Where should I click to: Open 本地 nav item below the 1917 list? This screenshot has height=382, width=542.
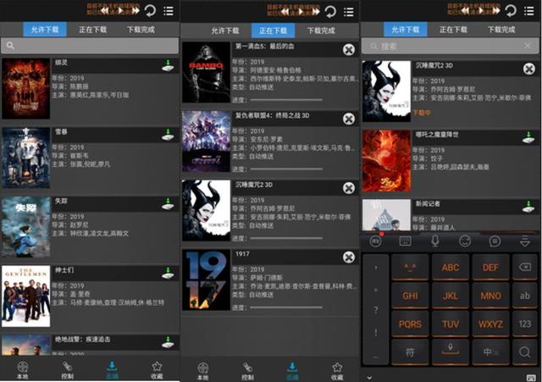point(203,371)
